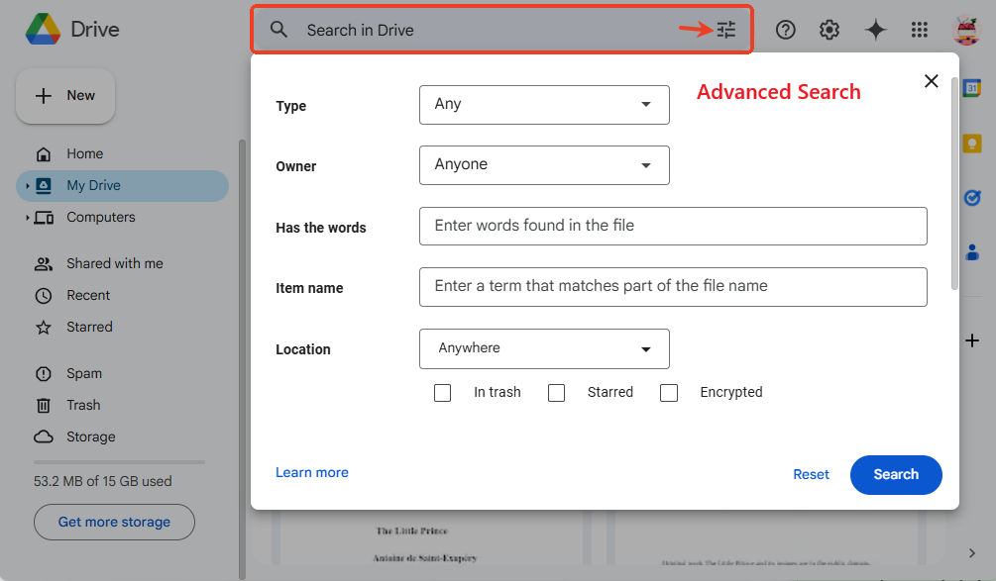Open Google Drive settings gear
The image size is (996, 581).
click(x=830, y=30)
